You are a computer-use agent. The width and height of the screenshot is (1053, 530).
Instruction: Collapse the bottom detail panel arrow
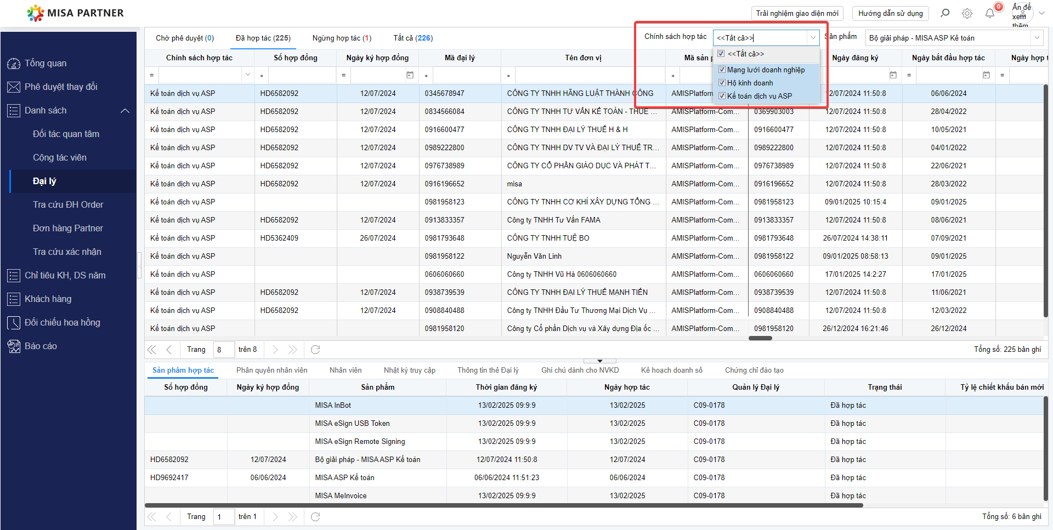pos(600,361)
